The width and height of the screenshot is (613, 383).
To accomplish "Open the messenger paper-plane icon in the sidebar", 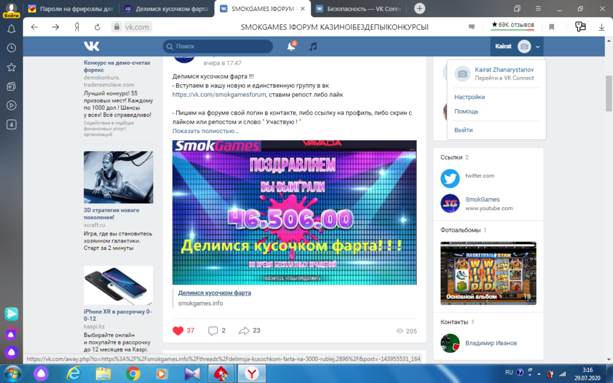I will [x=11, y=314].
